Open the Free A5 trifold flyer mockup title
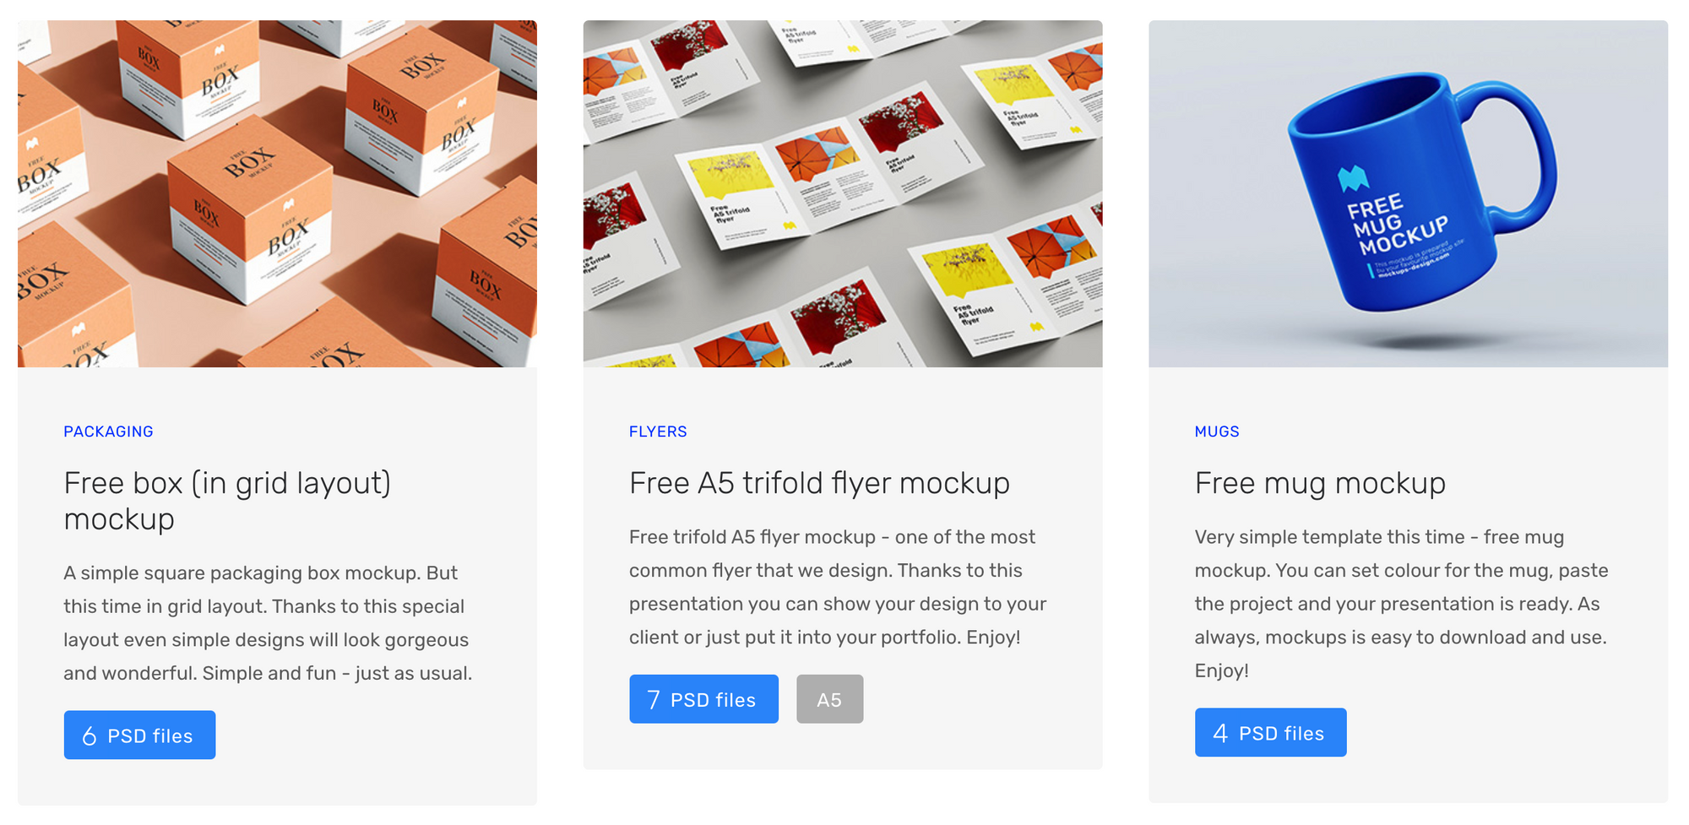The width and height of the screenshot is (1689, 825). pos(819,483)
